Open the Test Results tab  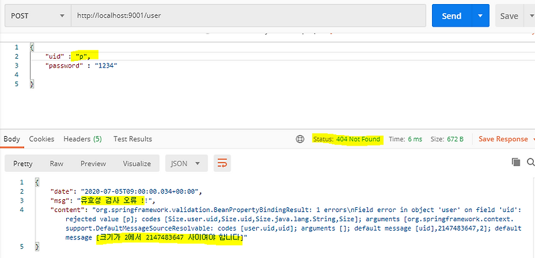point(132,139)
